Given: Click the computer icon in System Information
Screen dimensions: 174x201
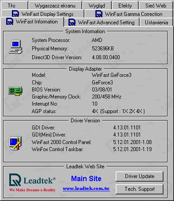Looking at the screenshot, I should point(15,47).
